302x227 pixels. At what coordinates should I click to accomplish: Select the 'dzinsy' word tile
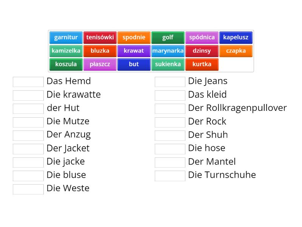(x=202, y=51)
